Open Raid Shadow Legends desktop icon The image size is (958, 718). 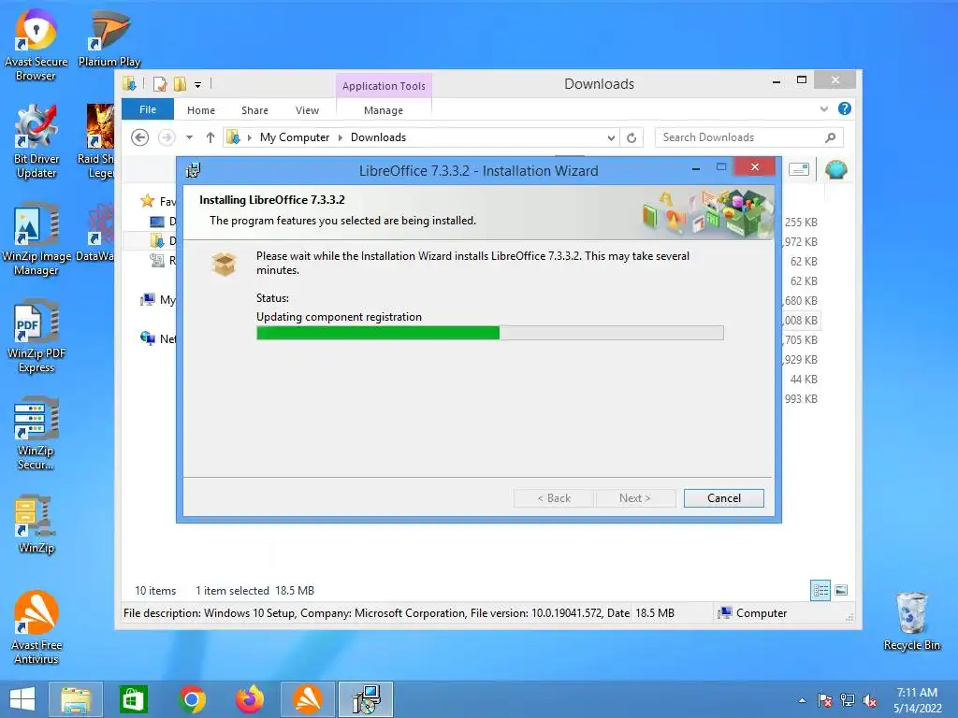click(96, 142)
